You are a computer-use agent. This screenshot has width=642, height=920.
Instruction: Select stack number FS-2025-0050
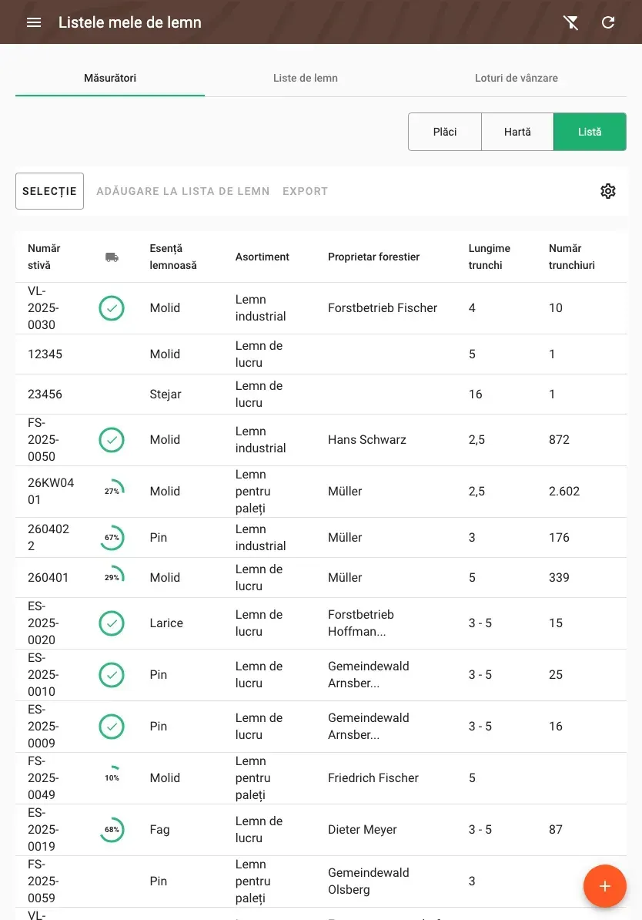click(x=42, y=440)
